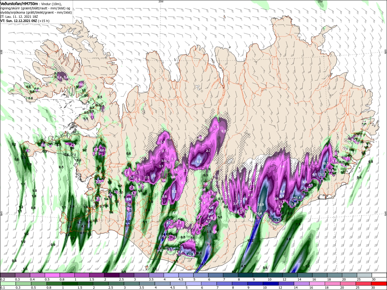The height and width of the screenshot is (290, 387).
Task: Click the 12.8 precipitation value near south coast
Action: coord(191,255)
